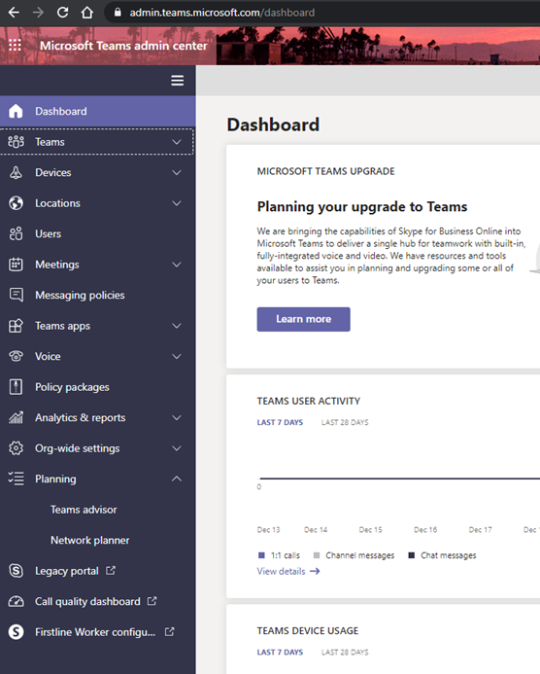Image resolution: width=540 pixels, height=674 pixels.
Task: Click the Users people icon
Action: [16, 233]
